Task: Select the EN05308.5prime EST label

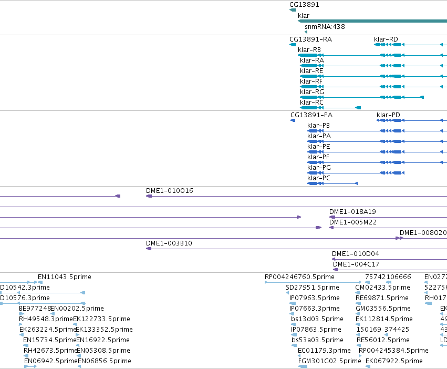Action: coord(103,351)
